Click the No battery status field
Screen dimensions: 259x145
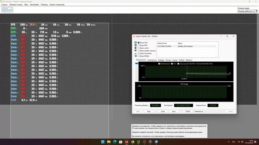pos(155,106)
